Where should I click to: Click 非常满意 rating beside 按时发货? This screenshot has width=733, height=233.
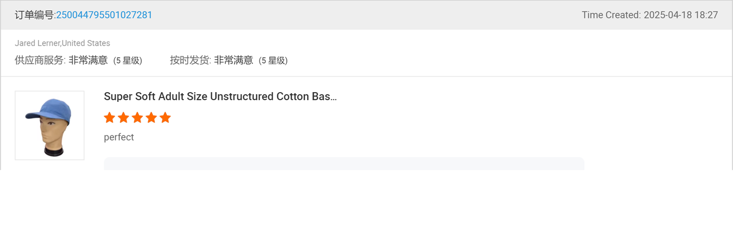pyautogui.click(x=233, y=60)
